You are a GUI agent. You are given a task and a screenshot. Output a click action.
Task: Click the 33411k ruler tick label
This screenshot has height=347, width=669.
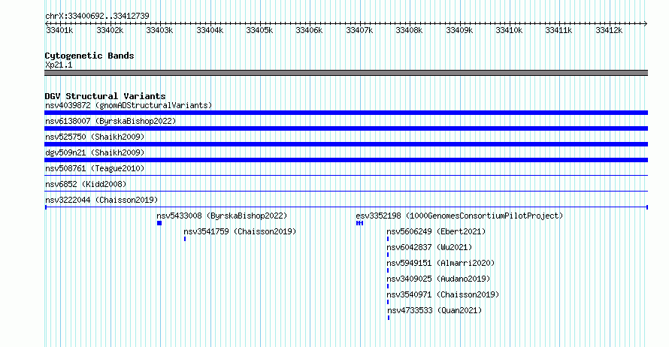coord(559,30)
